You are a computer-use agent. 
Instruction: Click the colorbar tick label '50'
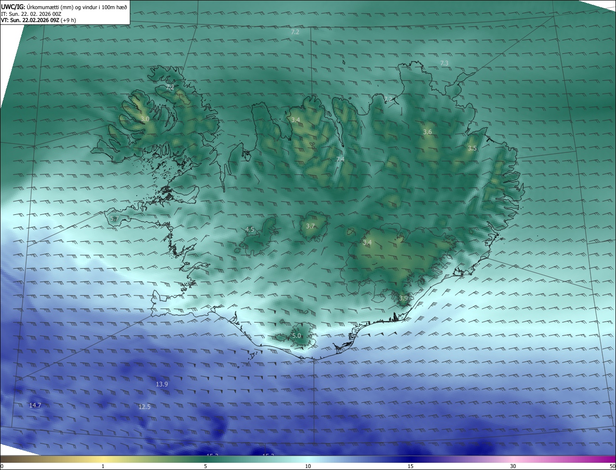click(612, 466)
